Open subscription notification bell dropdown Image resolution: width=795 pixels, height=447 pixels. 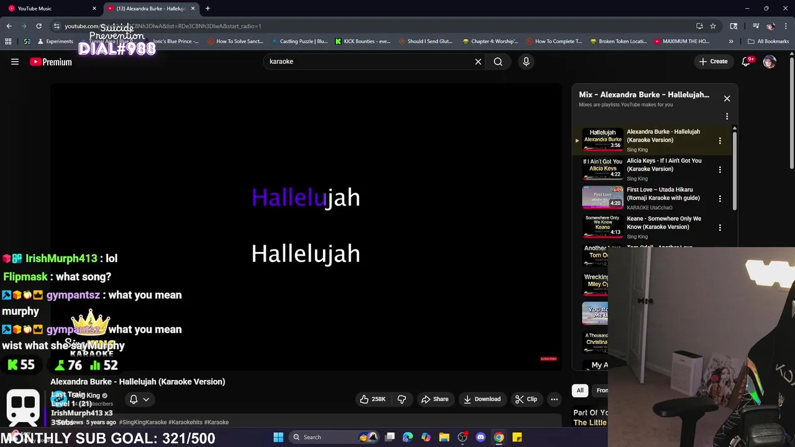(x=139, y=399)
